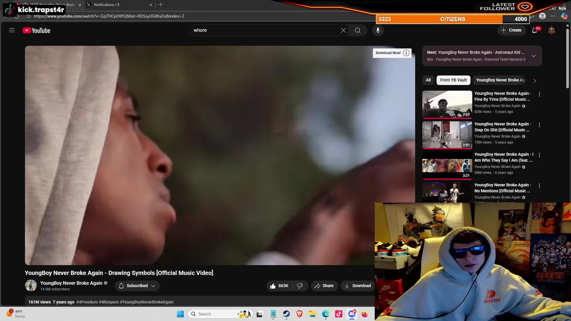Image resolution: width=571 pixels, height=321 pixels.
Task: Start voice search with the microphone icon
Action: point(378,30)
